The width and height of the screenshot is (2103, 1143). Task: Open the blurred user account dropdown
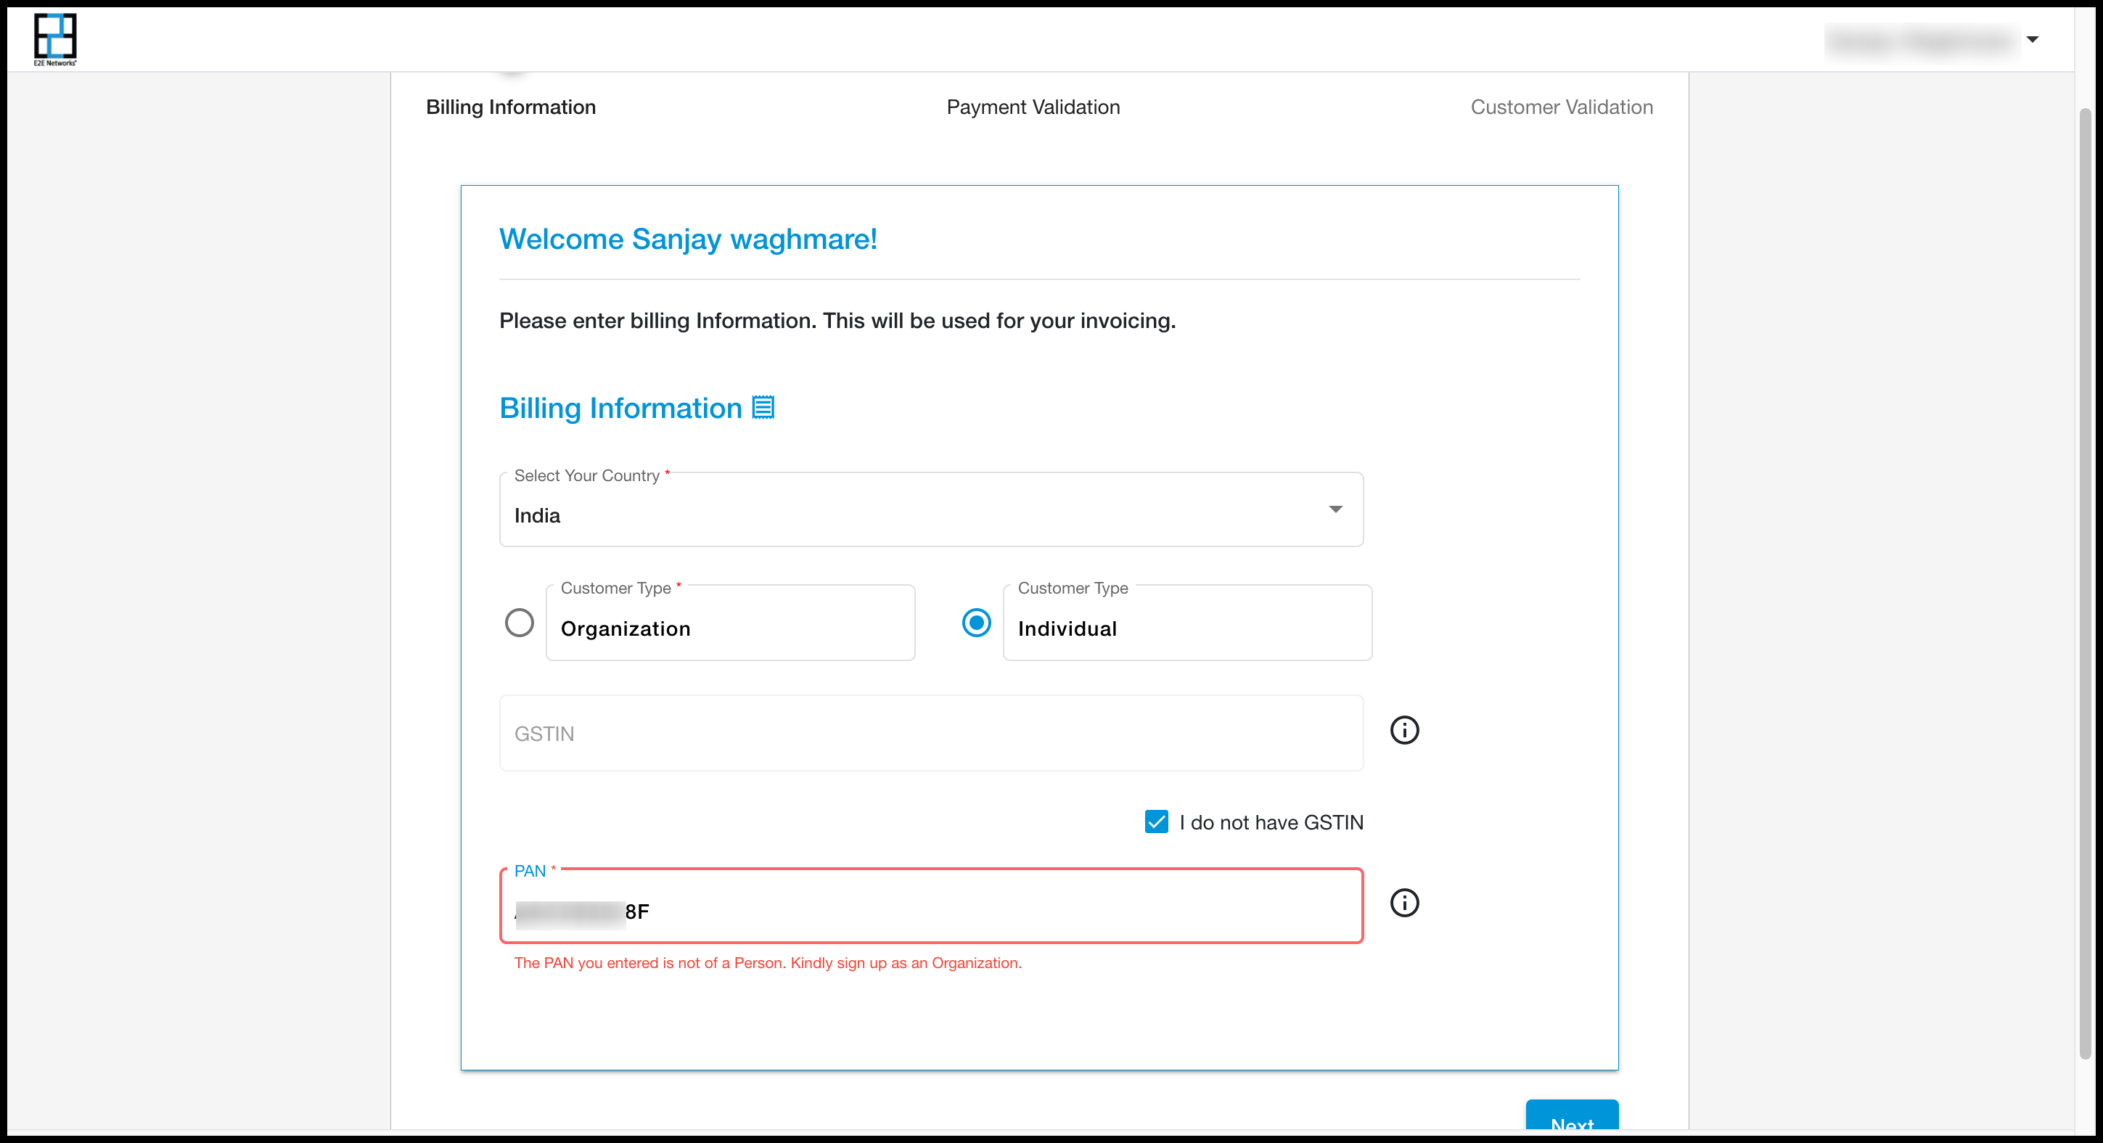coord(1932,39)
